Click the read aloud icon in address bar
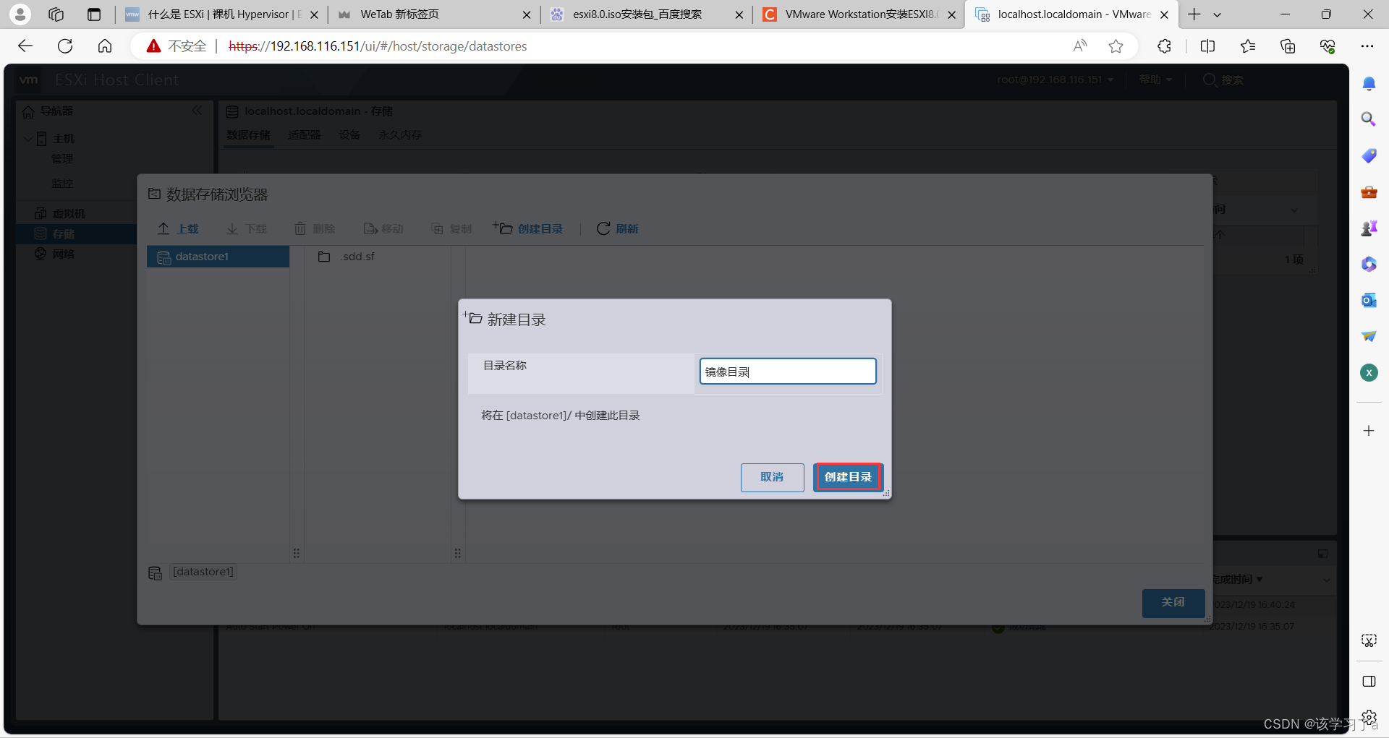 [1079, 46]
